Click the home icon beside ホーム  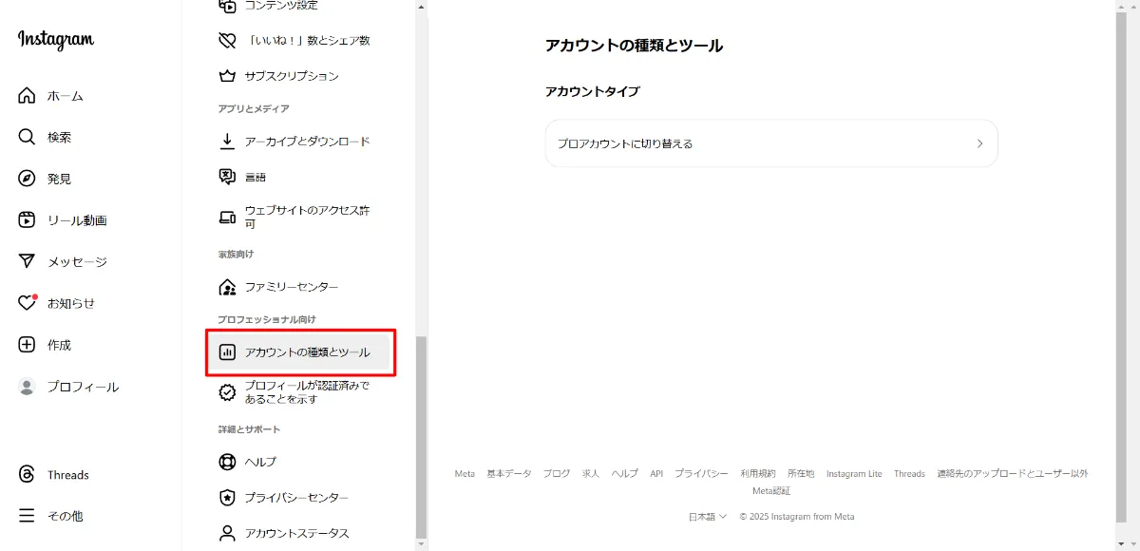coord(27,95)
